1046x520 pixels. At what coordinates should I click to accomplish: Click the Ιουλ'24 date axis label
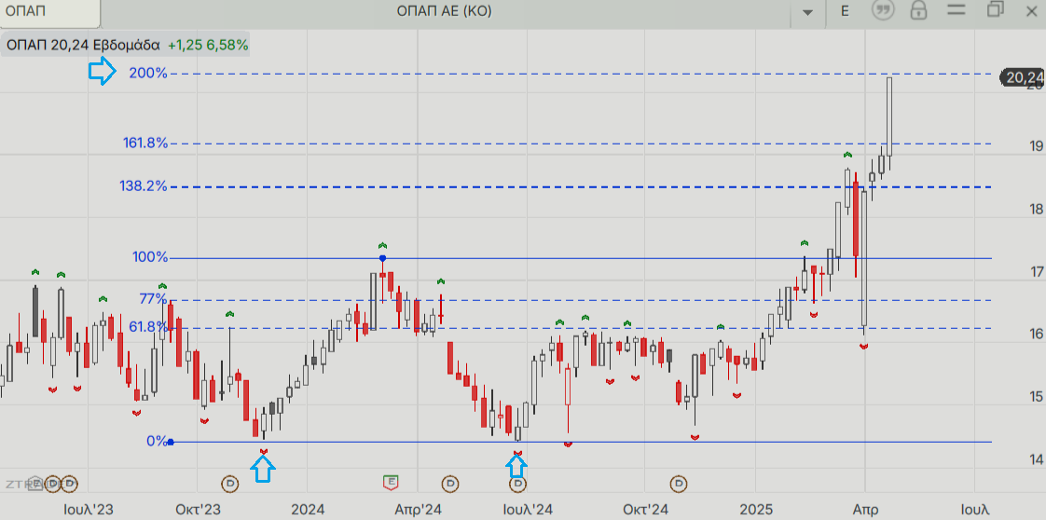coord(527,510)
